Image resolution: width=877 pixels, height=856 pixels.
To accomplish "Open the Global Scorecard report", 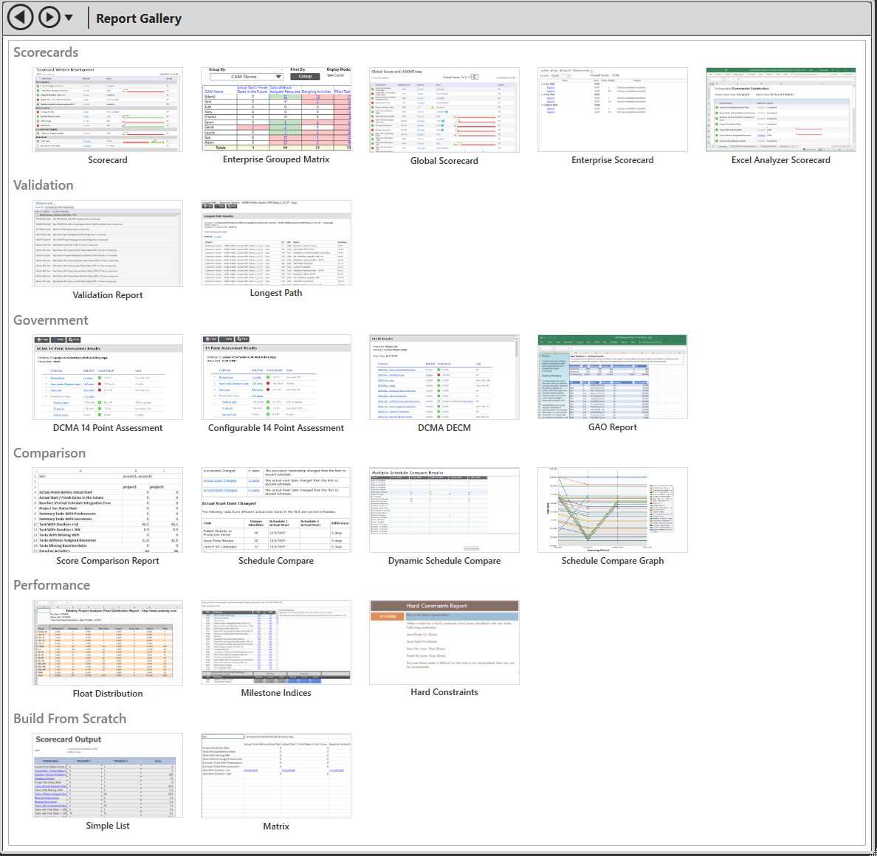I will pos(444,110).
